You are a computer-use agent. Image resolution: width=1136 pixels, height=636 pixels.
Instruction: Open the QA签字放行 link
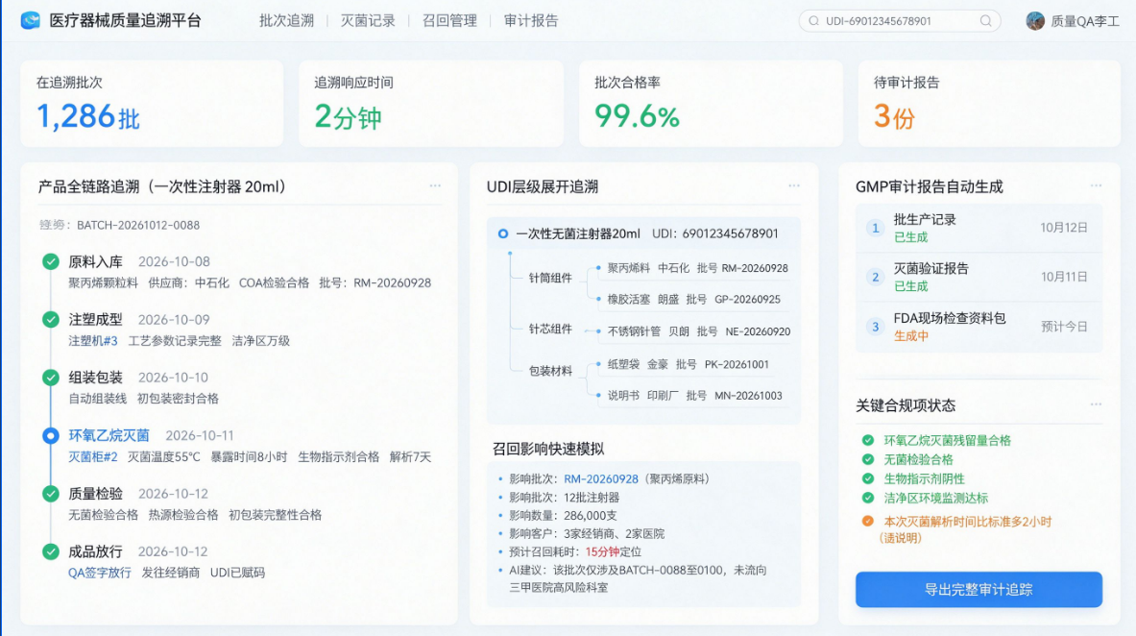[x=99, y=573]
